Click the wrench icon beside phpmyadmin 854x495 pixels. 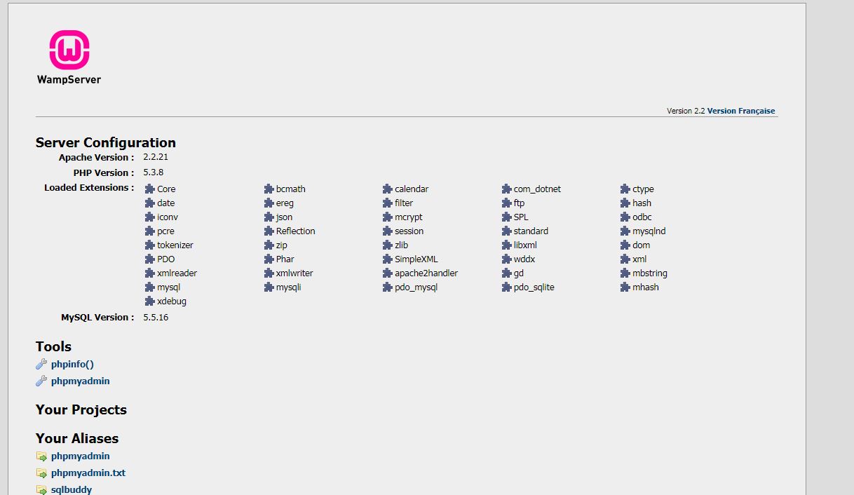click(41, 381)
